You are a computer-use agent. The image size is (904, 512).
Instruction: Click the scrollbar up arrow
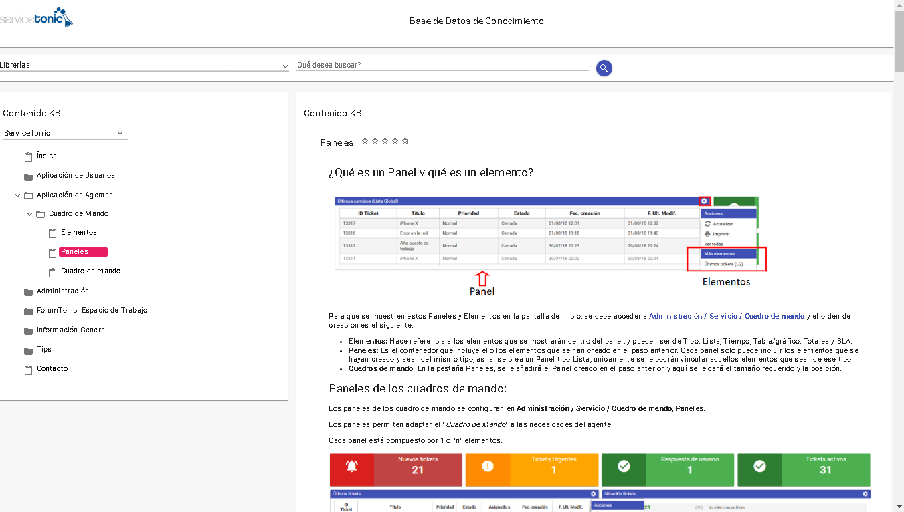coord(899,5)
